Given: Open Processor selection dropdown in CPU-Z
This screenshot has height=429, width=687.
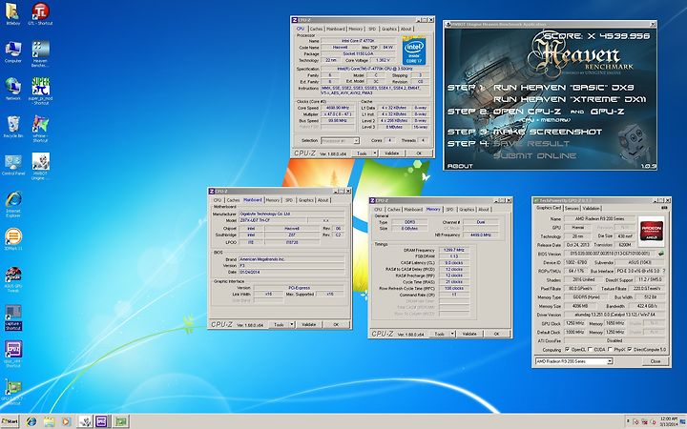Looking at the screenshot, I should (x=356, y=140).
